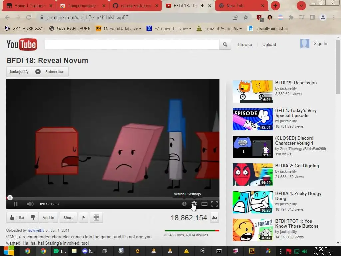341x256 pixels.
Task: Pause the video with the pause button
Action: [x=15, y=204]
